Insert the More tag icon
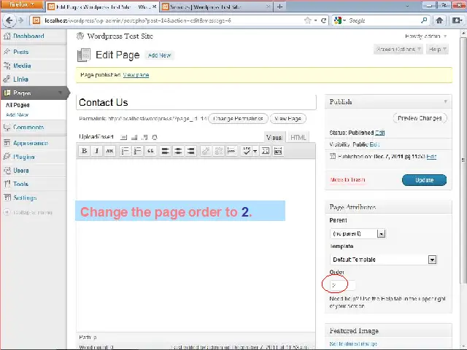This screenshot has width=467, height=350. coord(231,151)
